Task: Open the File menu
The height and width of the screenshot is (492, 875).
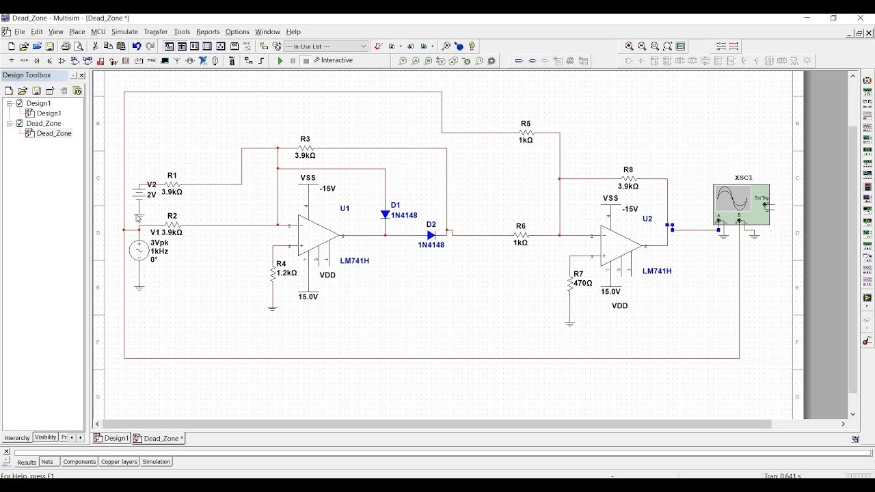Action: [x=20, y=31]
